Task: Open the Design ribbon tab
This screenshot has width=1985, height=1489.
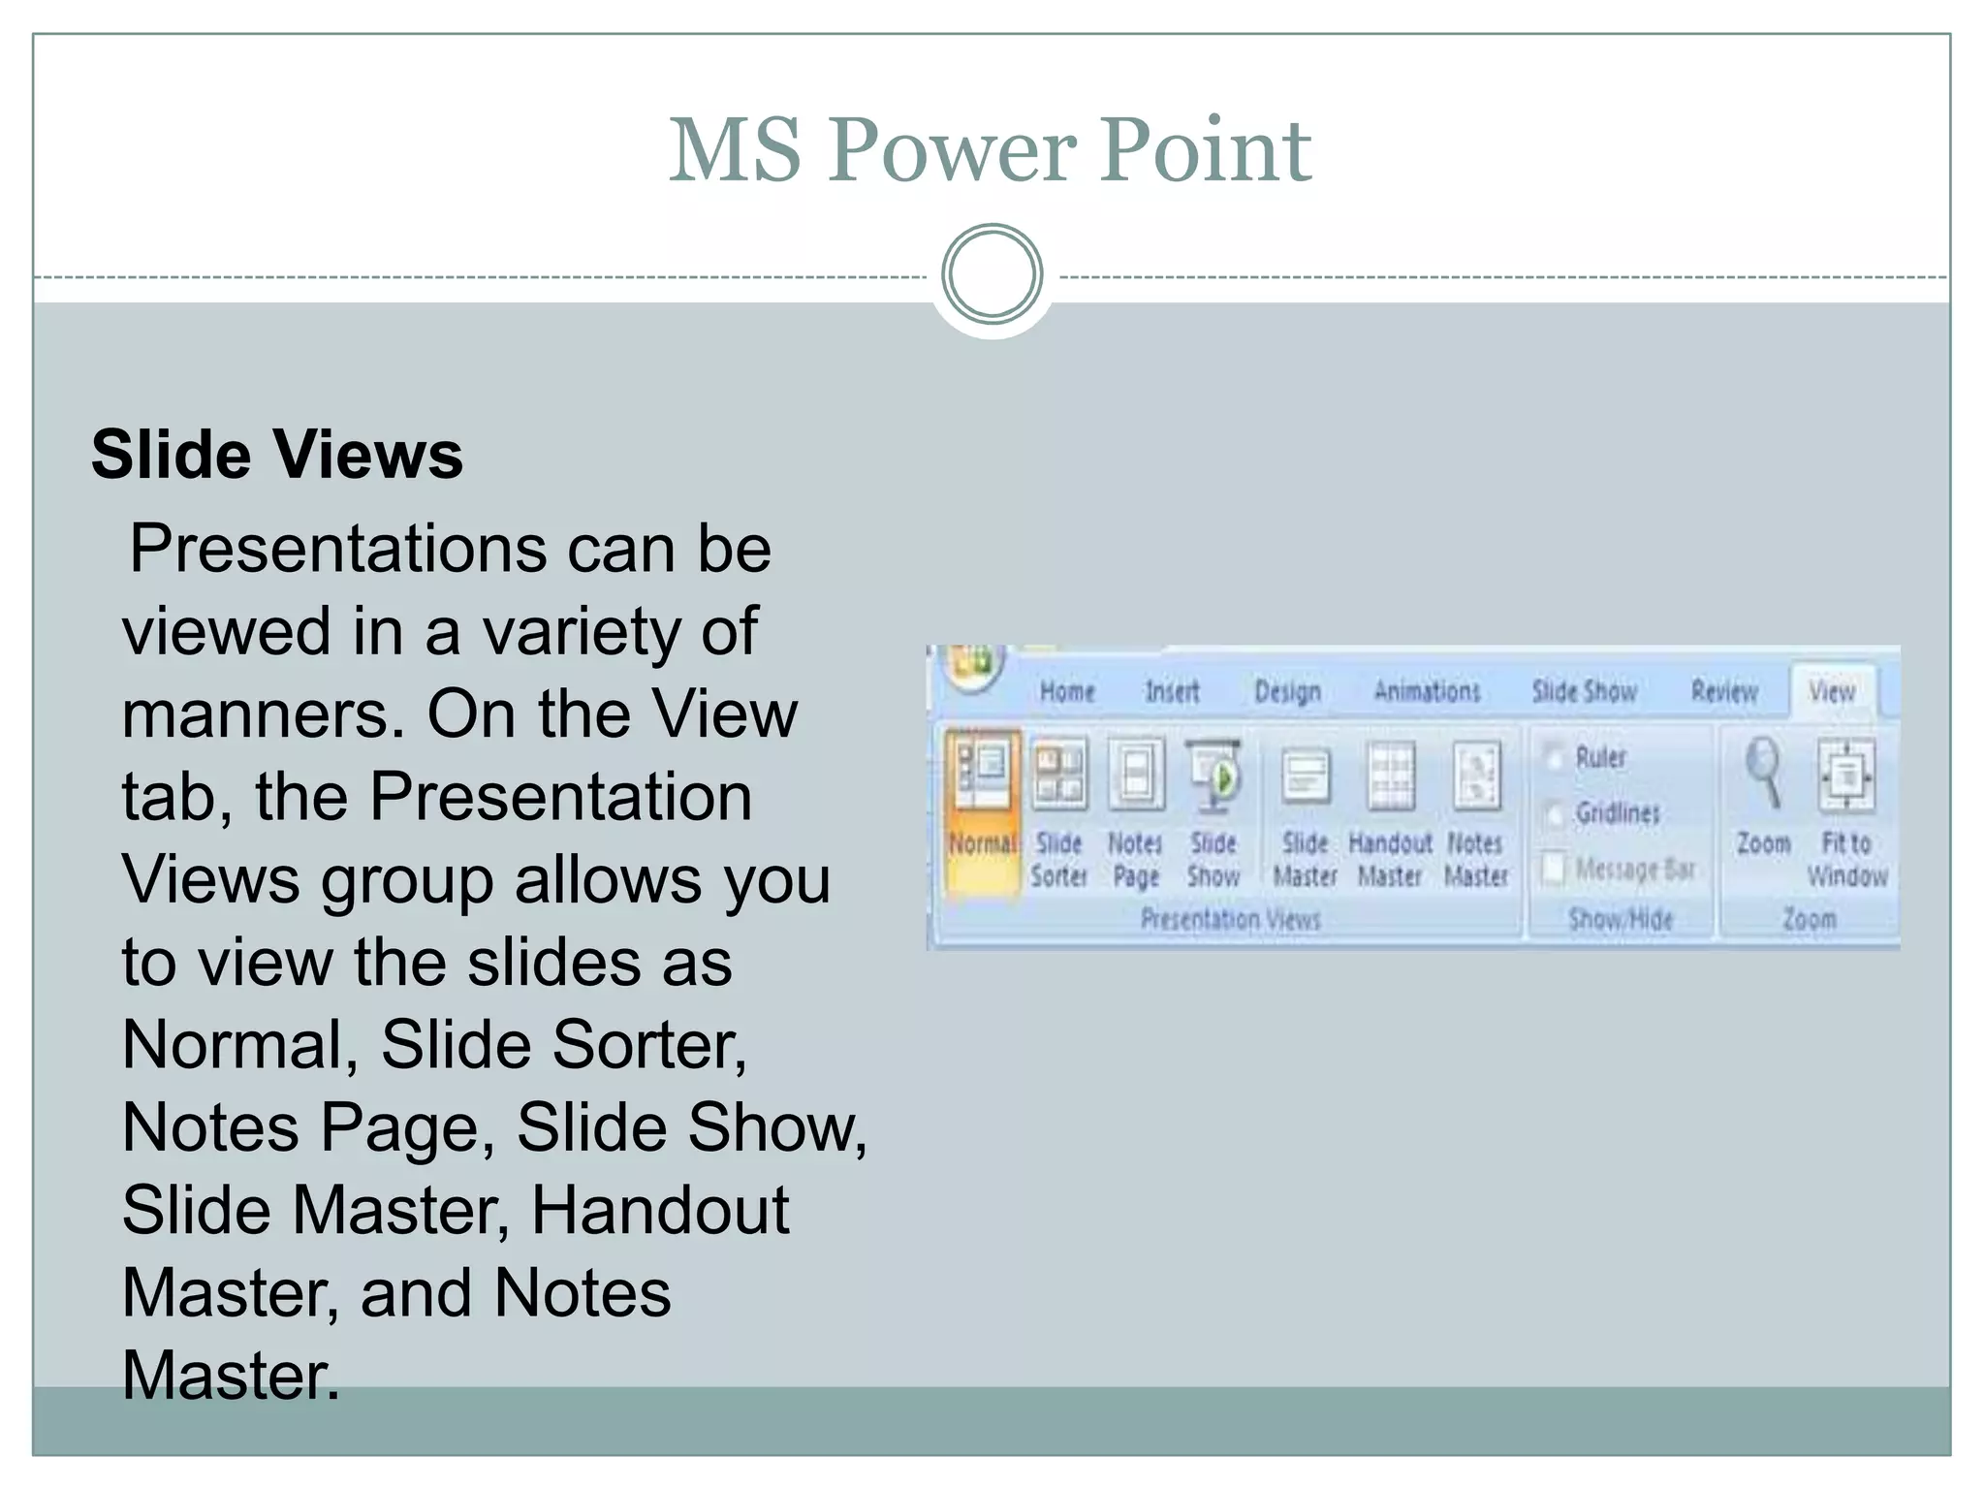Action: coord(1288,692)
